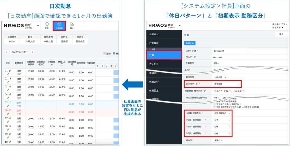Click the 登録する button
This screenshot has width=290, height=146.
click(190, 43)
